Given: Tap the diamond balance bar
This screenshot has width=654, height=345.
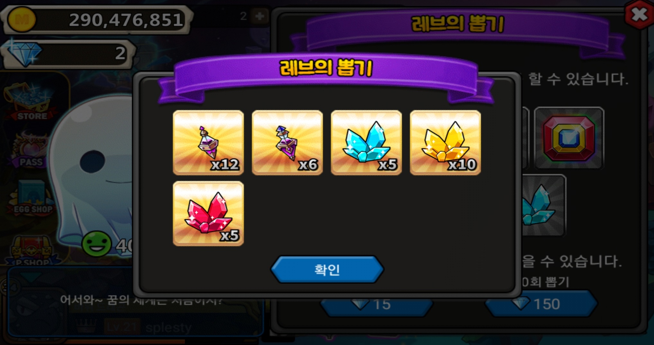Looking at the screenshot, I should tap(68, 54).
